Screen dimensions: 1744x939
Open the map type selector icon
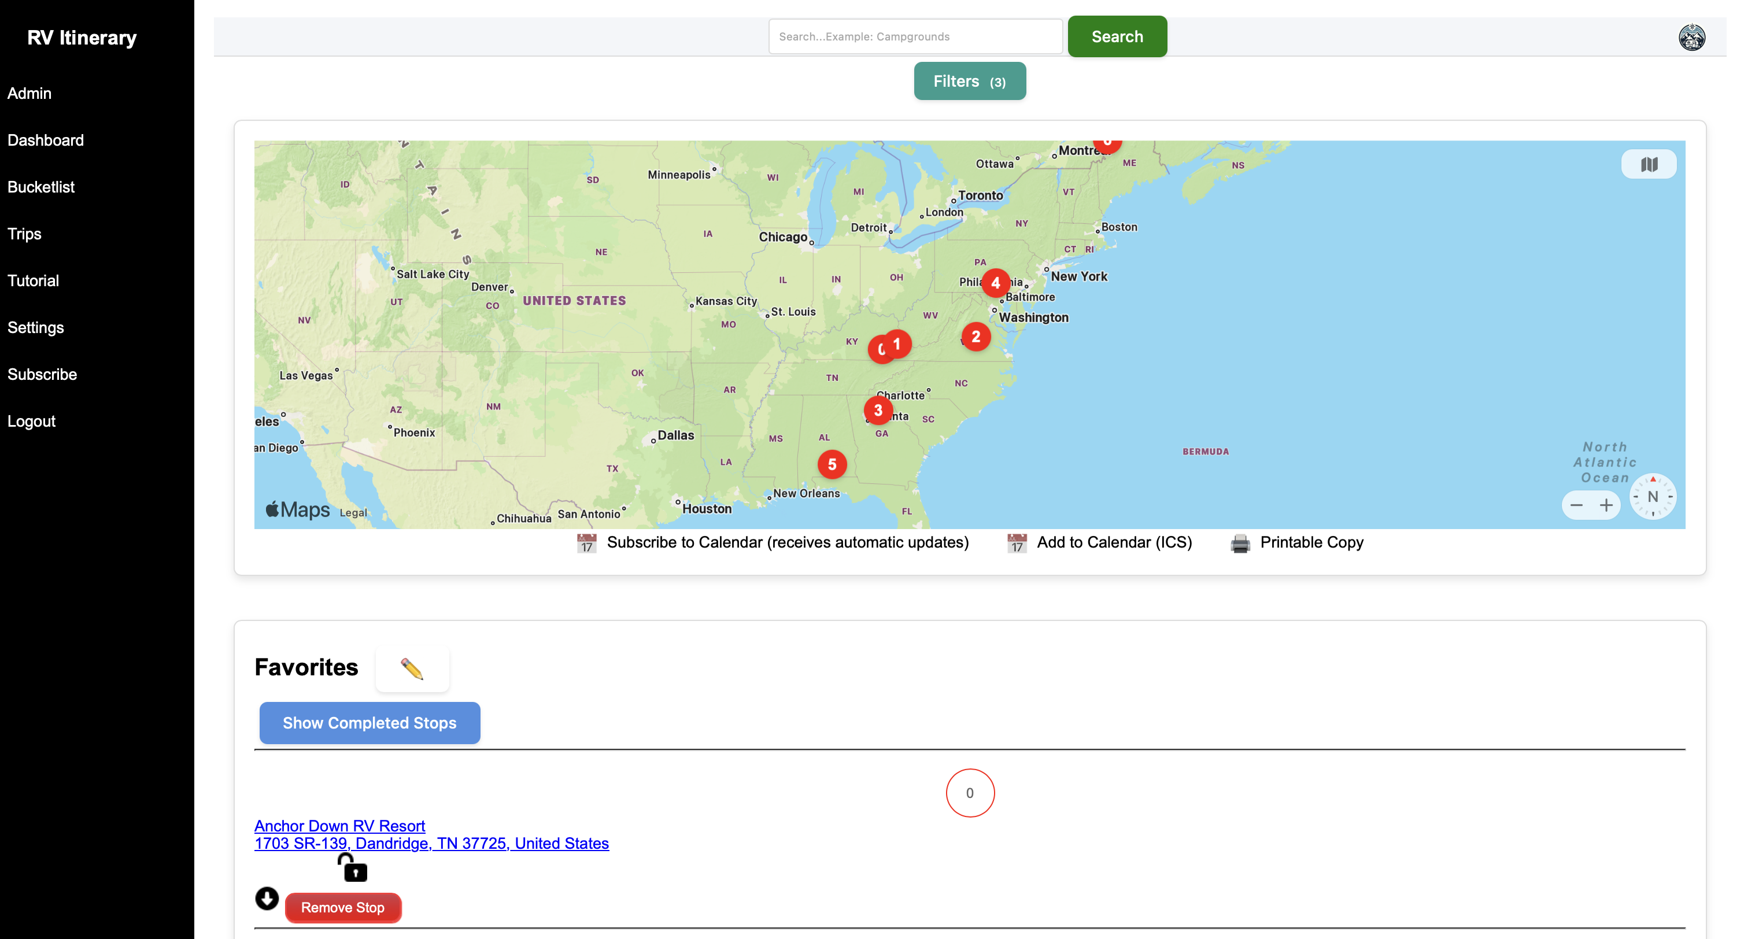pos(1649,165)
